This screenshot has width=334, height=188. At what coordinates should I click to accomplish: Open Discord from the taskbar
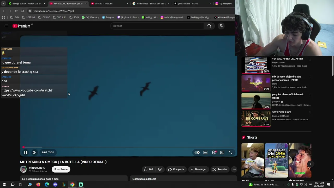tap(55, 185)
